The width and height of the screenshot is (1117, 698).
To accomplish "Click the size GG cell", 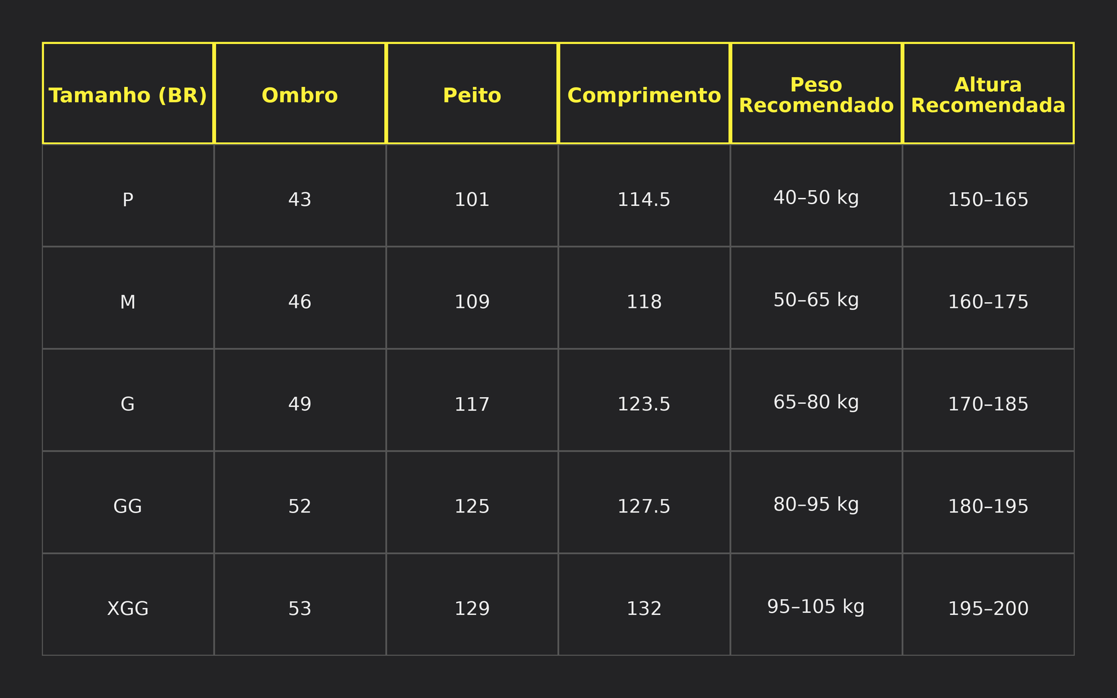I will [x=128, y=506].
